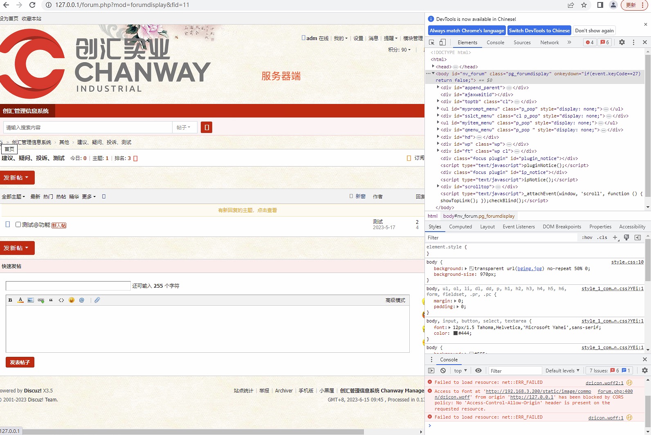
Task: Open the 高级模式 advanced editor link
Action: (x=395, y=300)
